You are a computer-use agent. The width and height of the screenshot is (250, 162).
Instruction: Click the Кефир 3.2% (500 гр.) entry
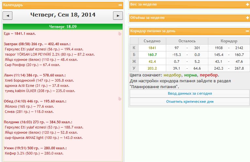click(x=34, y=154)
